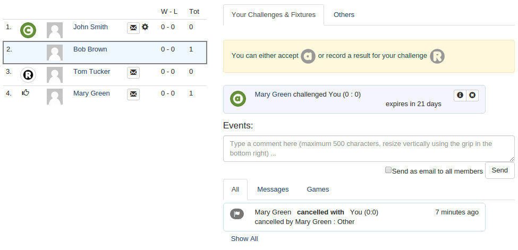Click the green challenge icon beside John Smith

[28, 30]
